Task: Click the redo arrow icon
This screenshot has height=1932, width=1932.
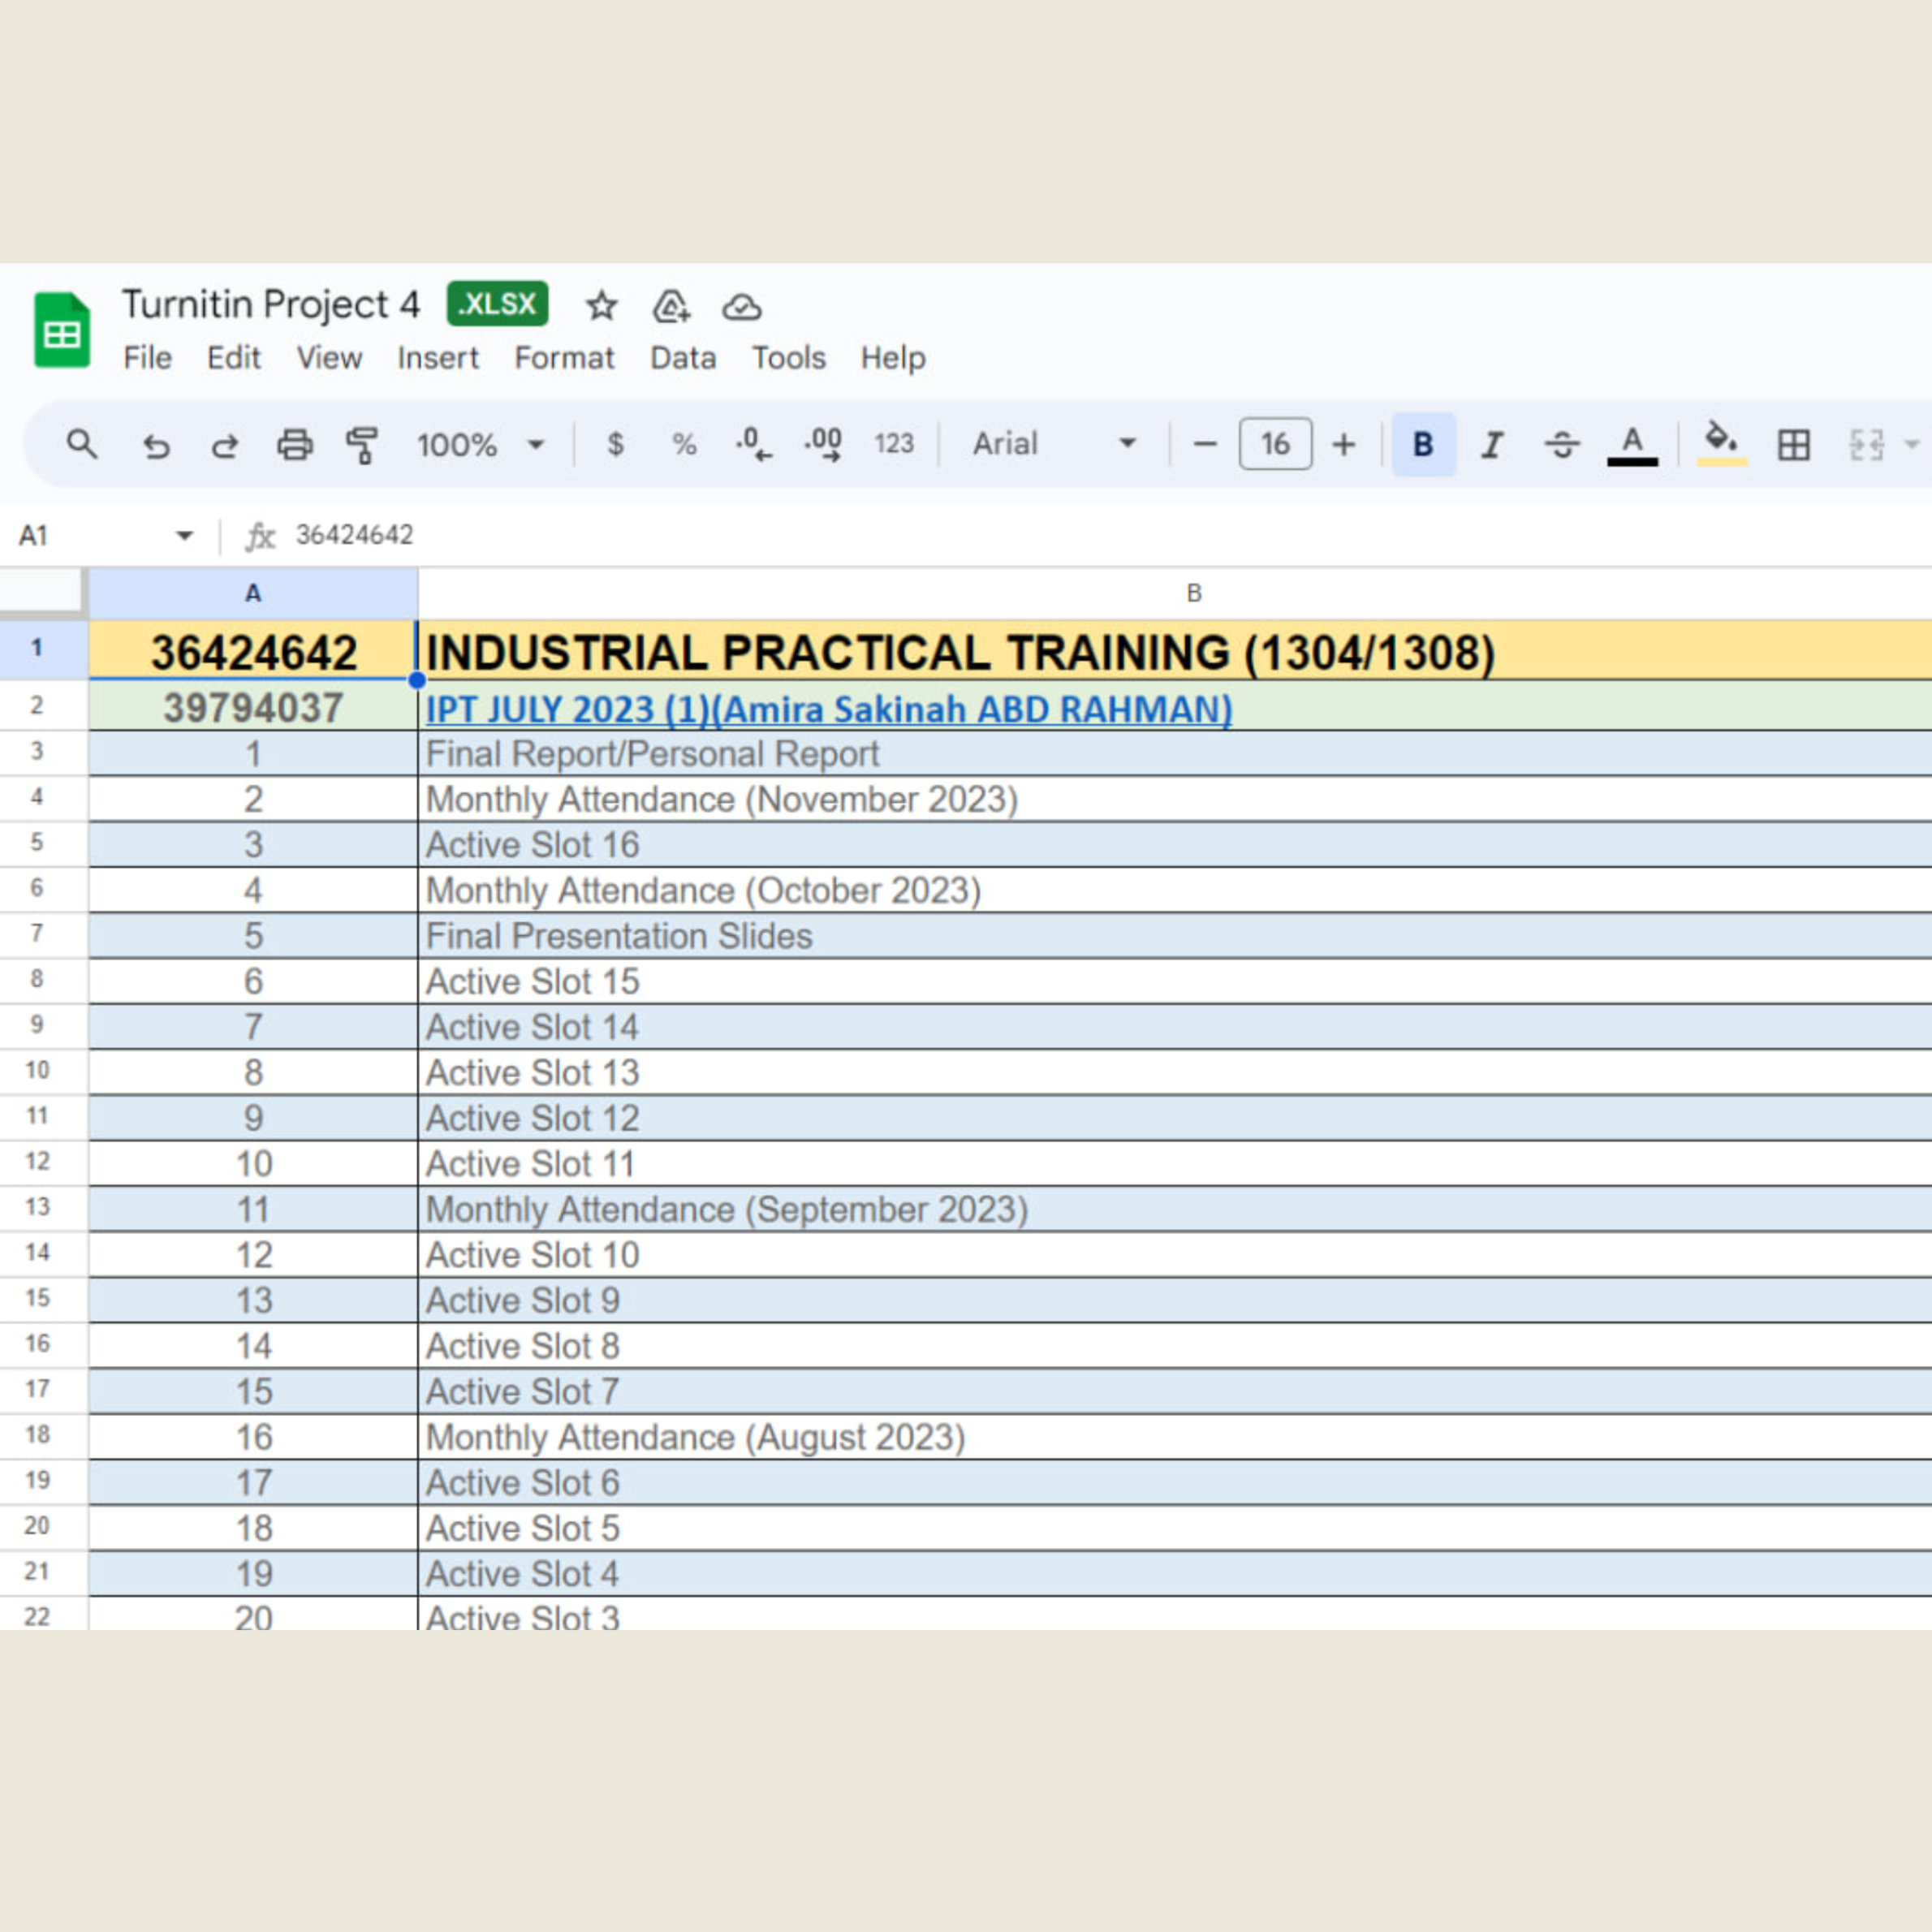Action: pyautogui.click(x=225, y=445)
